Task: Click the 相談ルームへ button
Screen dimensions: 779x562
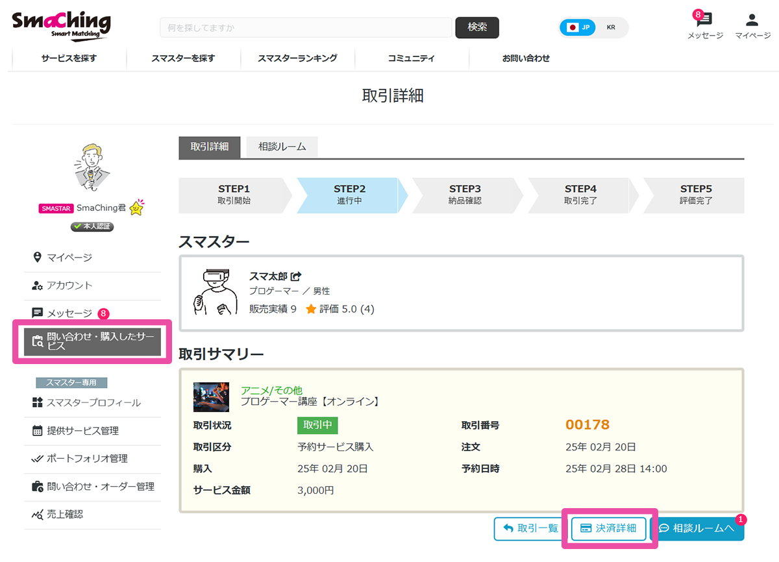Action: tap(697, 528)
